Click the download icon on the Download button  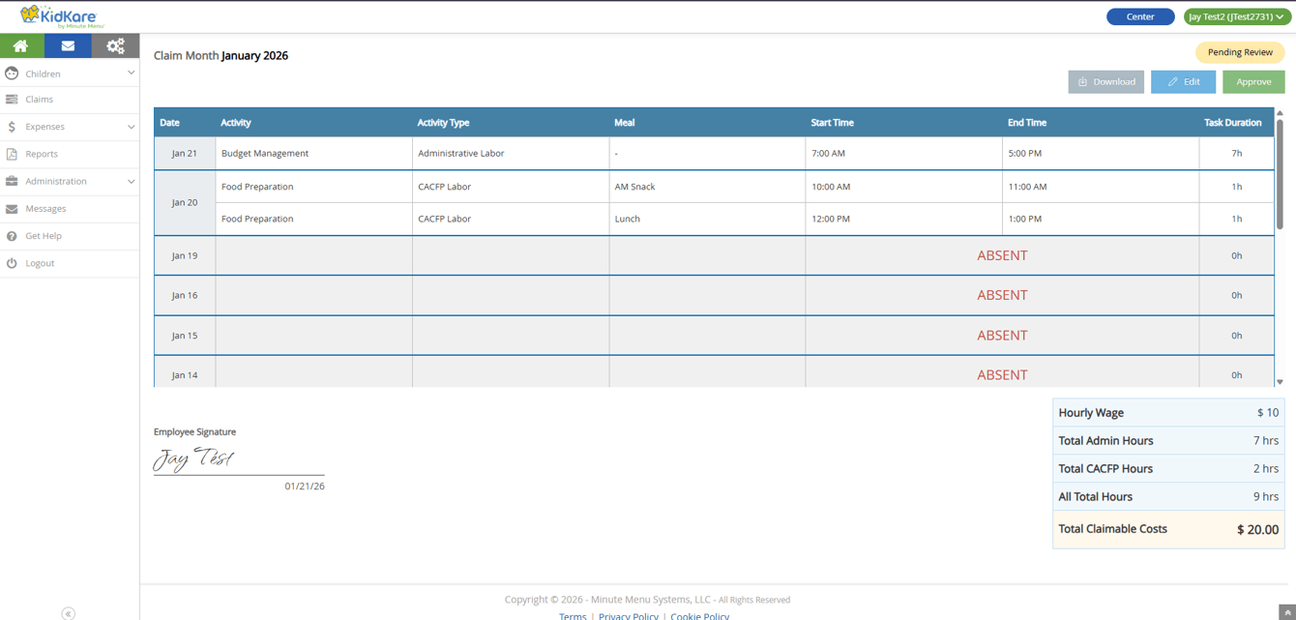[1082, 82]
